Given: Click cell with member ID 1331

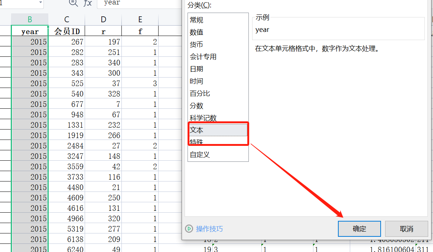Looking at the screenshot, I should (x=66, y=125).
